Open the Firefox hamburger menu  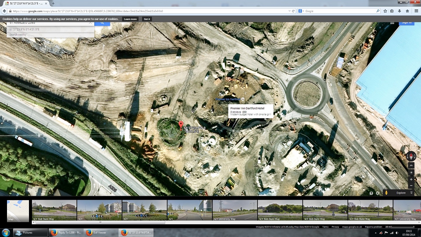(416, 11)
